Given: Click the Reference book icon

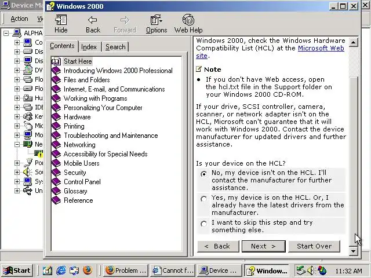Looking at the screenshot, I should point(56,200).
